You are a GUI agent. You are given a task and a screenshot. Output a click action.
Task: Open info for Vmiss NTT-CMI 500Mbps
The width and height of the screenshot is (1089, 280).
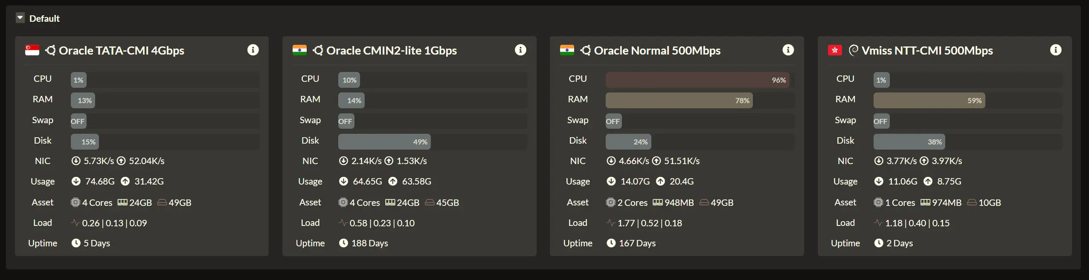1056,50
